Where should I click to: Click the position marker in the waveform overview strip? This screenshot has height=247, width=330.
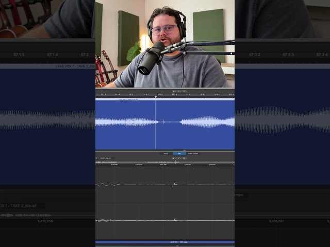pyautogui.click(x=175, y=162)
